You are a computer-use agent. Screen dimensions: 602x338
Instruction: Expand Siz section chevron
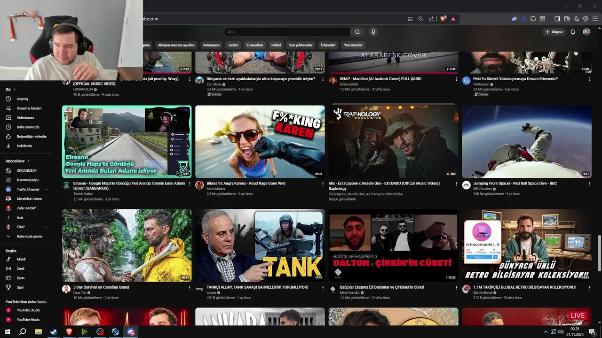pyautogui.click(x=14, y=89)
